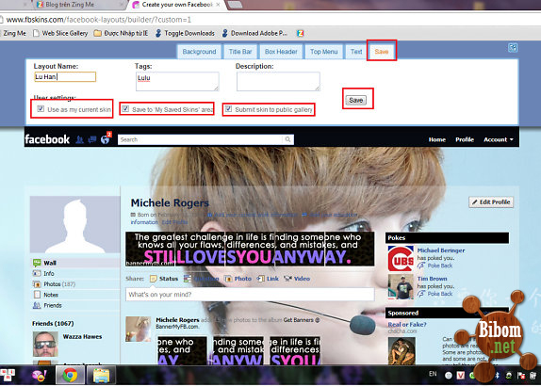Click the facebook logo
Image resolution: width=541 pixels, height=387 pixels.
(47, 139)
